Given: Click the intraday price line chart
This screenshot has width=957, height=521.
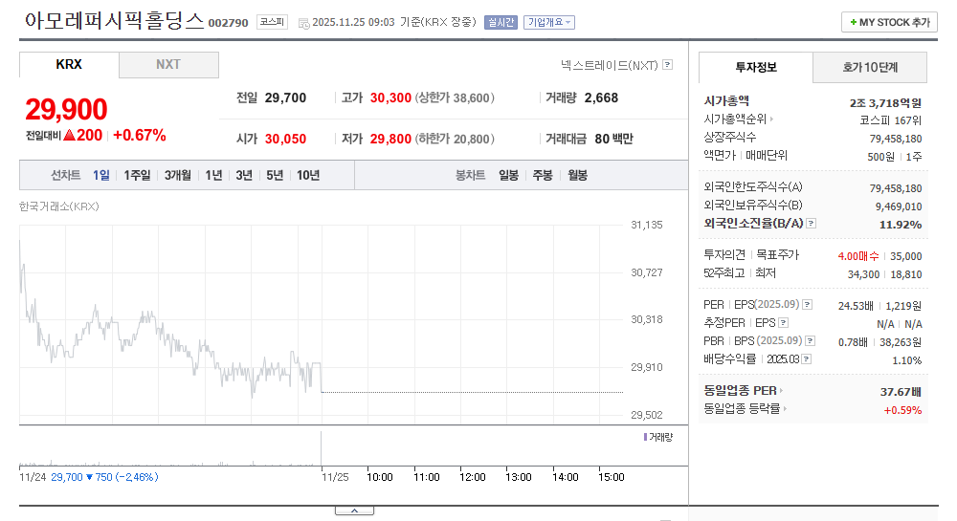Looking at the screenshot, I should pos(321,325).
